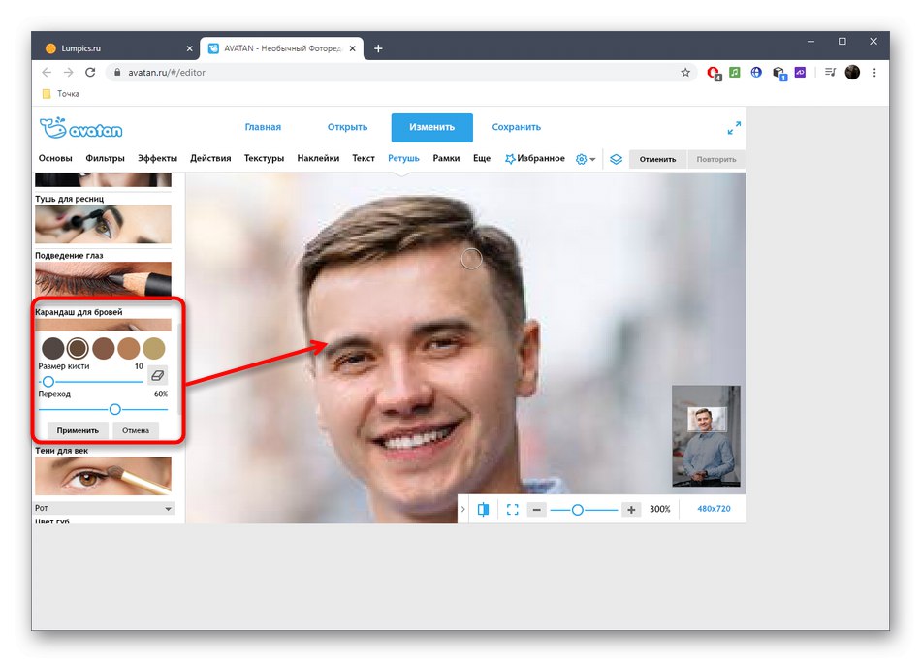Cancel eyebrow pencil with Отмена
This screenshot has width=921, height=662.
(136, 430)
